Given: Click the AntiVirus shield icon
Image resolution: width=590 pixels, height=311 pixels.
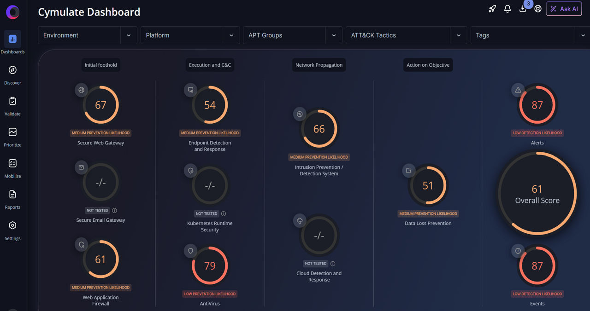Looking at the screenshot, I should point(190,251).
